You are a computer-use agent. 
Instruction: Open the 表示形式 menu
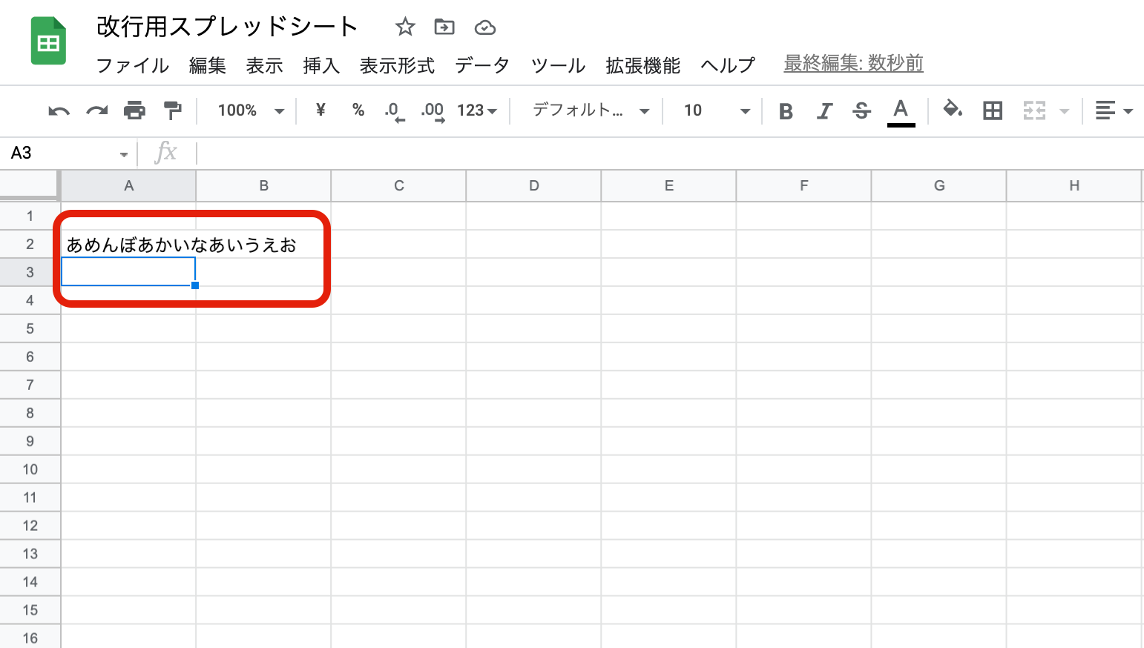coord(397,65)
